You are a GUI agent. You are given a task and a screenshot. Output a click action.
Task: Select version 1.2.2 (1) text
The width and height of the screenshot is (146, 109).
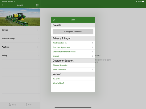[56, 79]
